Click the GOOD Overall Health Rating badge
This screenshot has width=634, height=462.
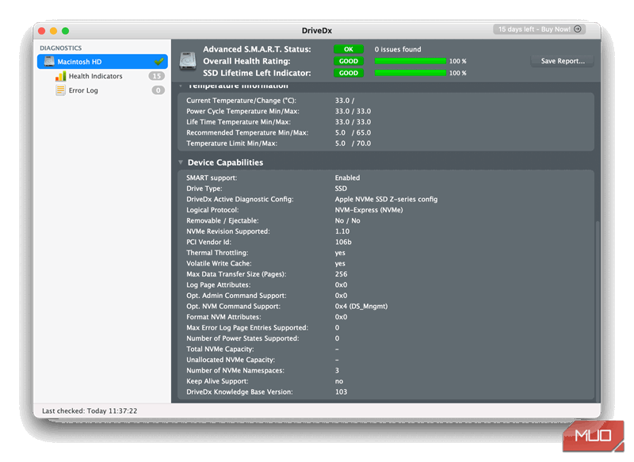point(349,61)
